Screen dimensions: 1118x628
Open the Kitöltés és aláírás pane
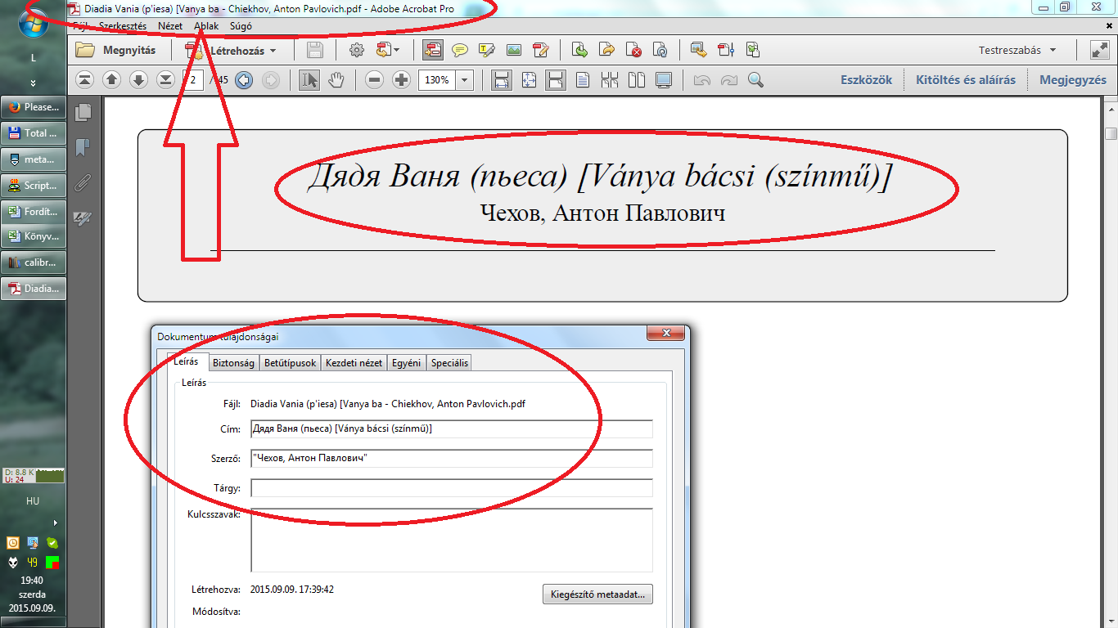[x=966, y=80]
